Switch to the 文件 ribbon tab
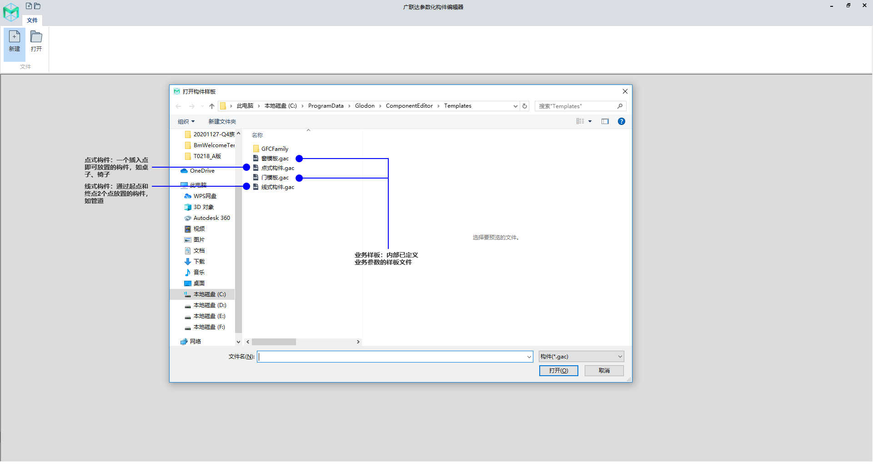This screenshot has height=472, width=873. (x=32, y=20)
